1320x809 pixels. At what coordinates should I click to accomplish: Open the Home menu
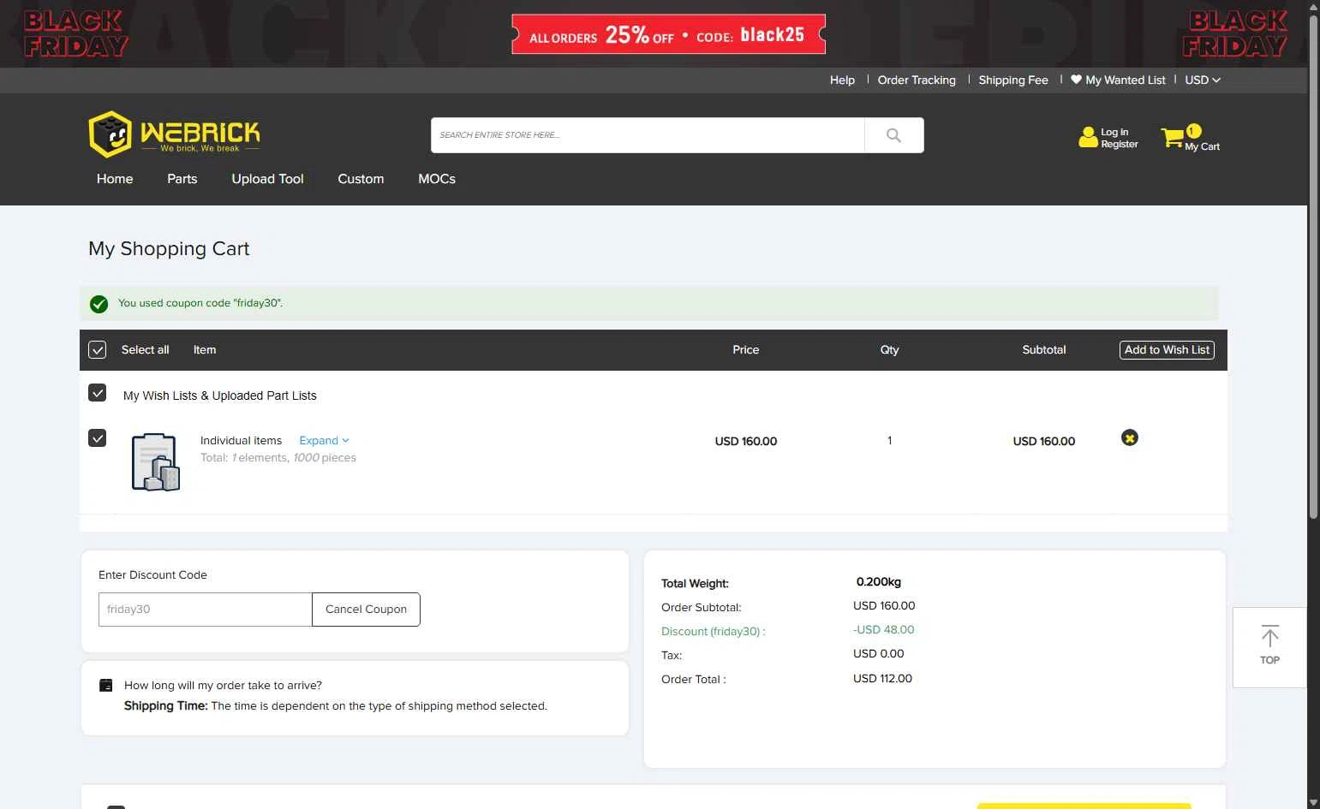[x=115, y=179]
